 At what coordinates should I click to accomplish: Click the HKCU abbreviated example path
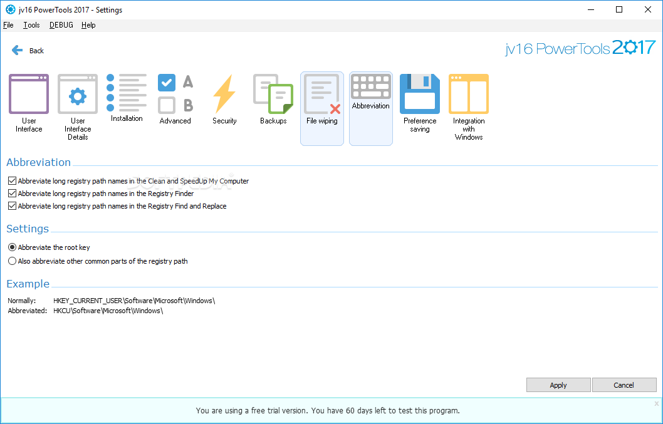[108, 311]
